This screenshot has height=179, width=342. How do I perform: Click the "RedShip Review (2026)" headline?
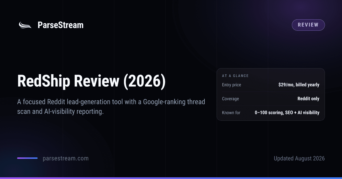(91, 81)
